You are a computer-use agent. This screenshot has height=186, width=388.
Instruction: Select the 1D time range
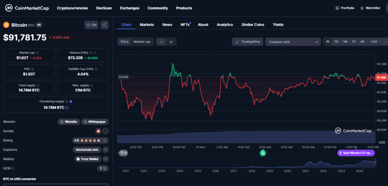328,42
